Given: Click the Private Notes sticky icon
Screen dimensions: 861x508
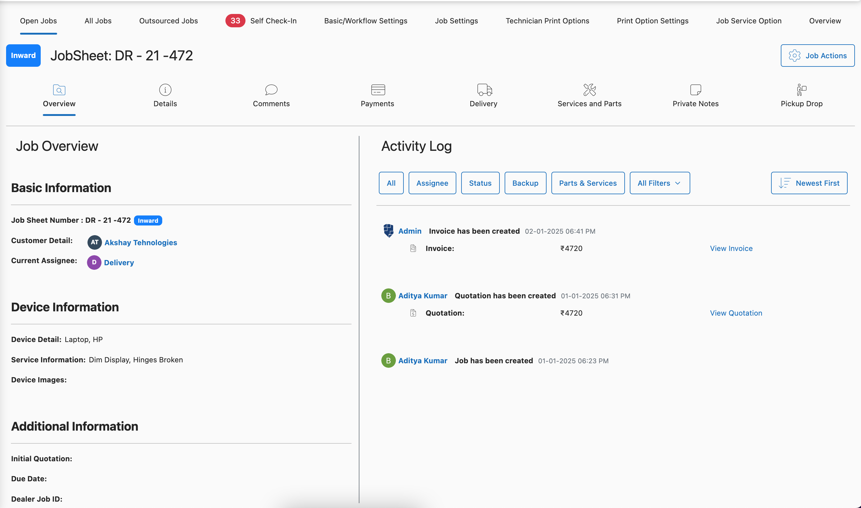Looking at the screenshot, I should [x=695, y=90].
